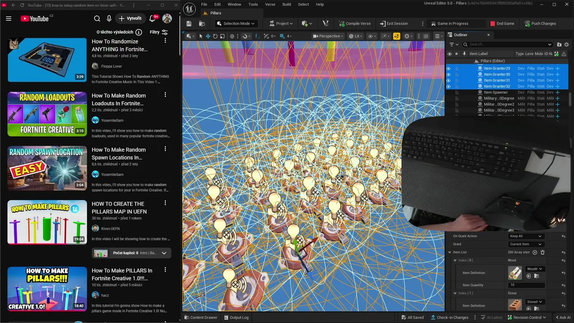Open the viewport Show (eye) dropdown

tap(372, 36)
